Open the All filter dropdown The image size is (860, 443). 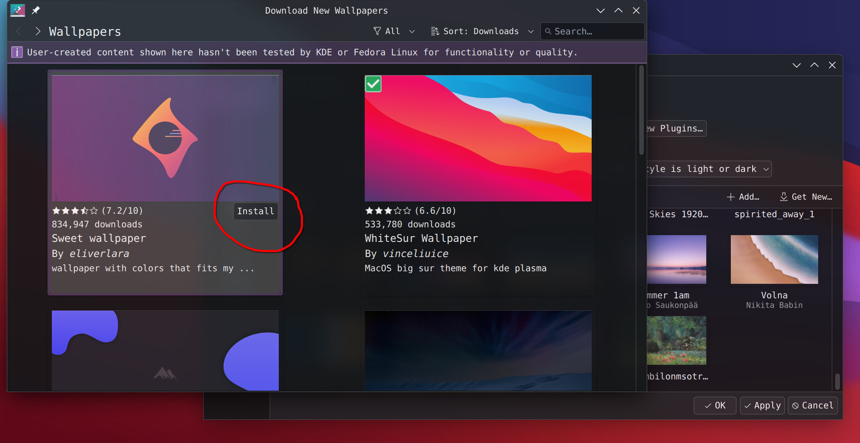[394, 31]
